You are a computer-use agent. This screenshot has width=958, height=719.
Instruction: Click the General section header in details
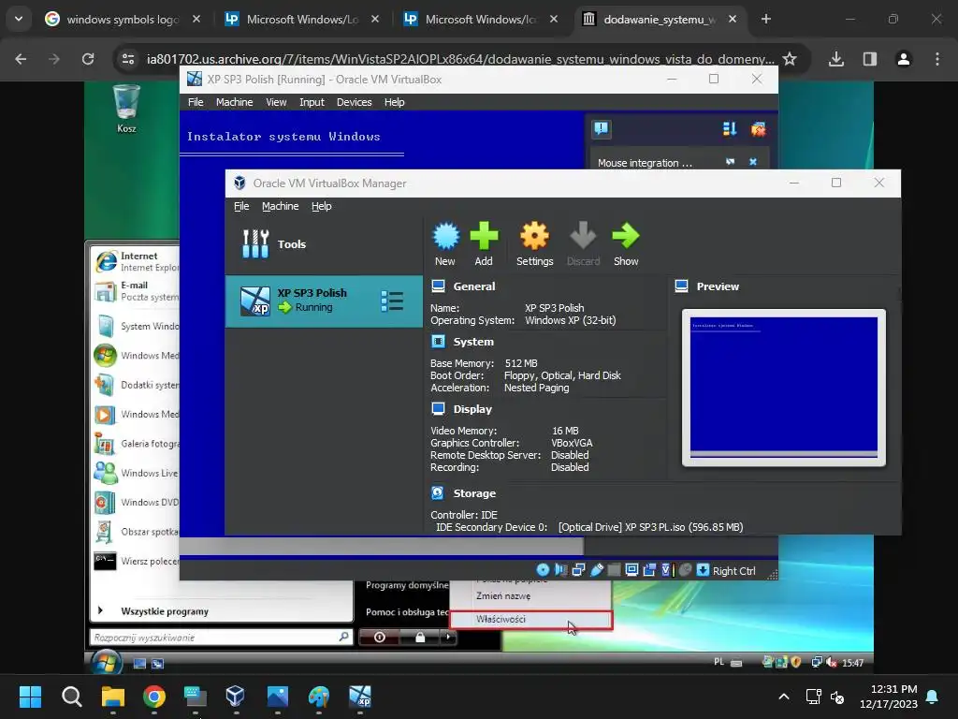click(474, 286)
